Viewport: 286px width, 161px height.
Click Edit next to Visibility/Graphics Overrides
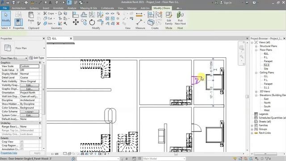29,85
